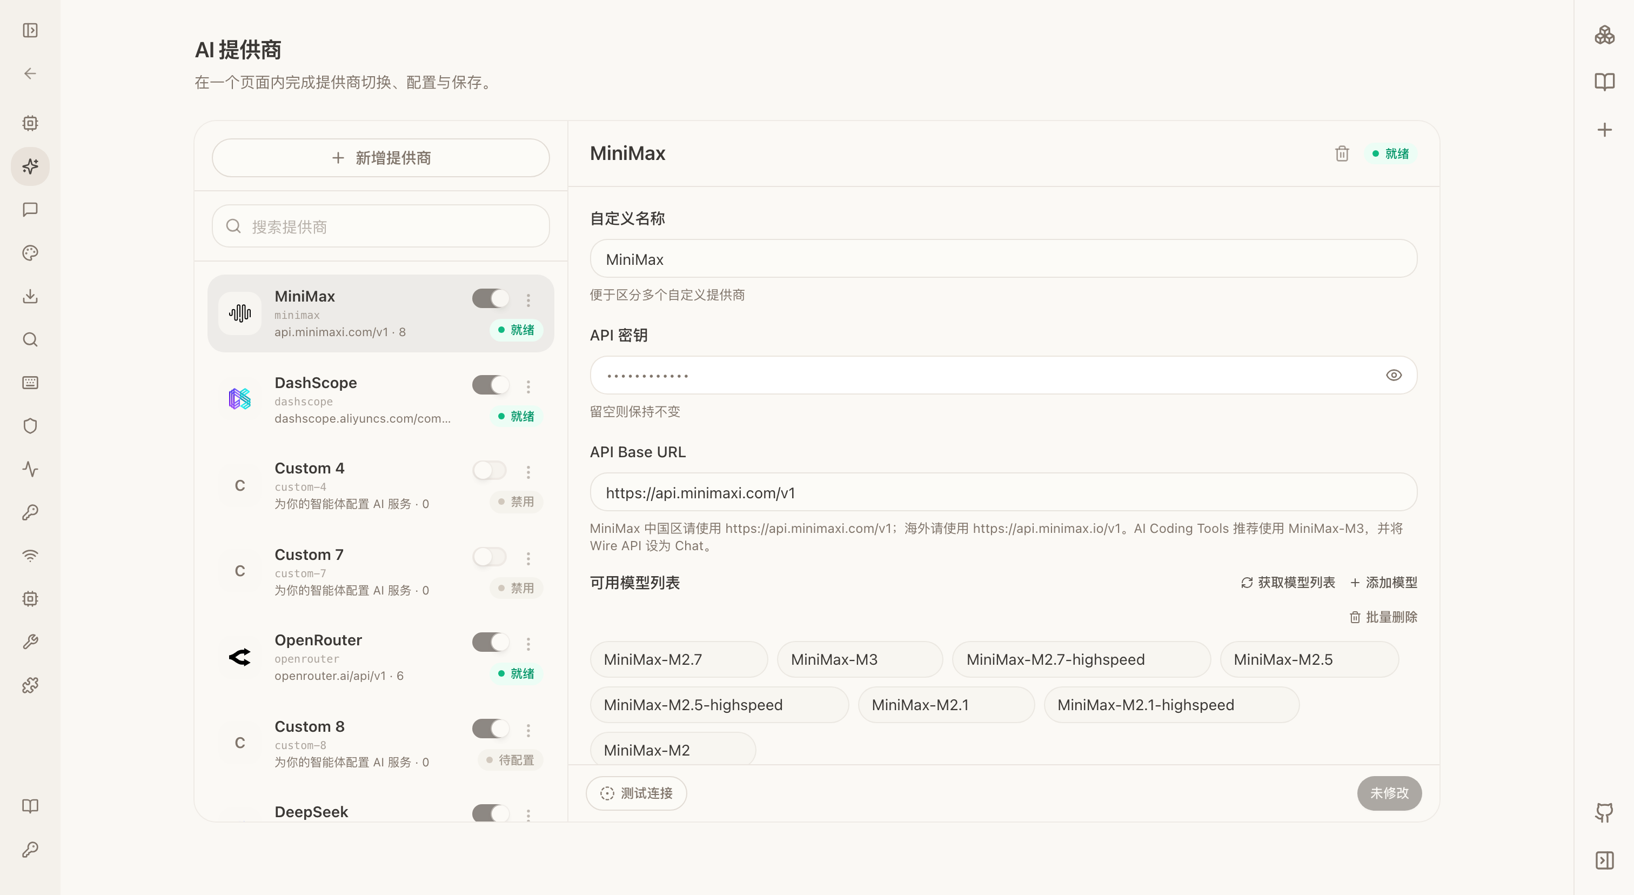Click the DashScope logo icon
This screenshot has height=895, width=1634.
tap(240, 399)
